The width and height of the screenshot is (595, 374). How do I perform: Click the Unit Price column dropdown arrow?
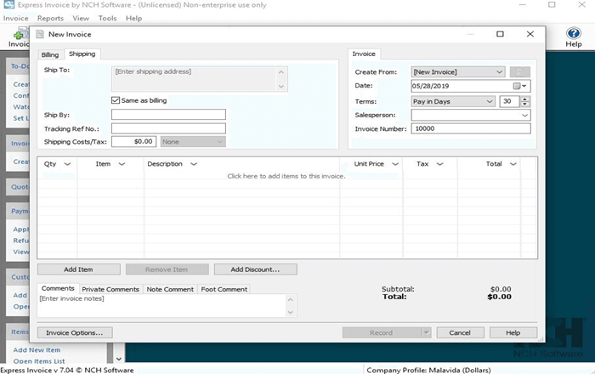pyautogui.click(x=395, y=164)
